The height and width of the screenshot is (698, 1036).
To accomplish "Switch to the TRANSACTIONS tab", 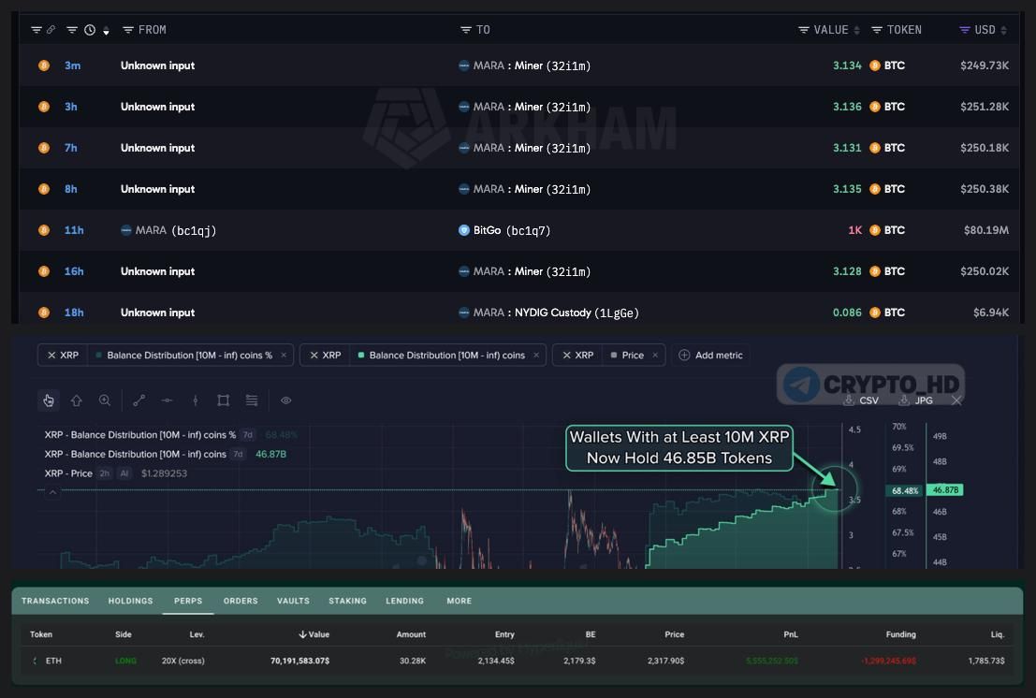I will [x=55, y=601].
